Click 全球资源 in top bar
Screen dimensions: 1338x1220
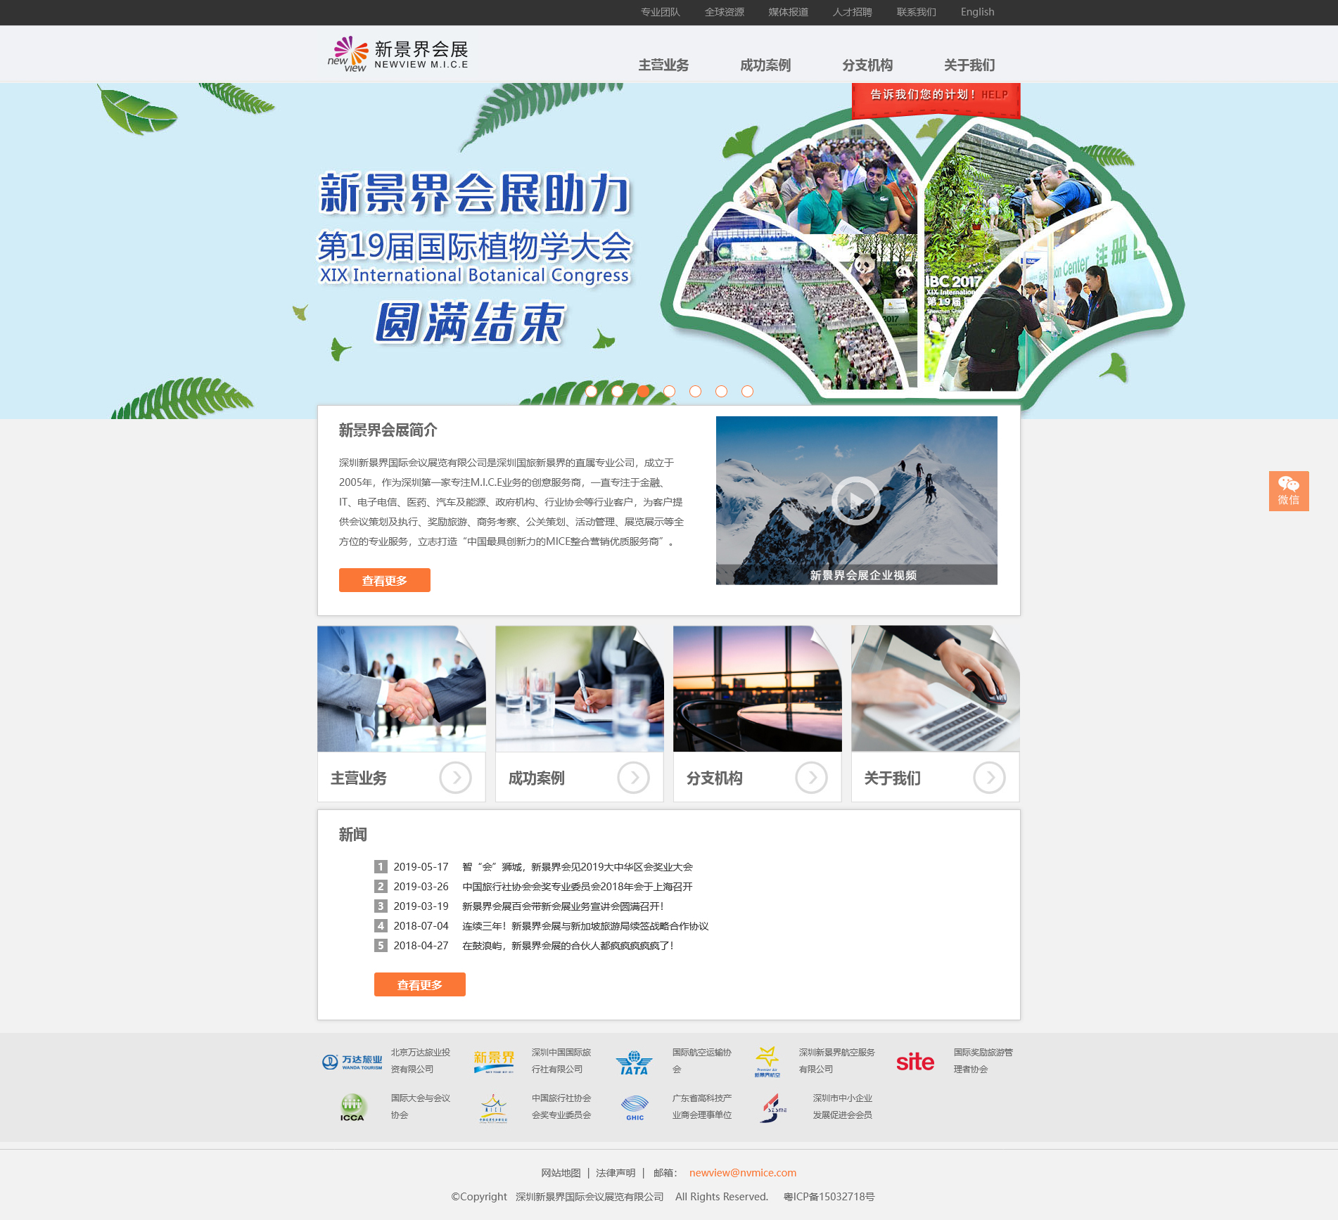(724, 12)
